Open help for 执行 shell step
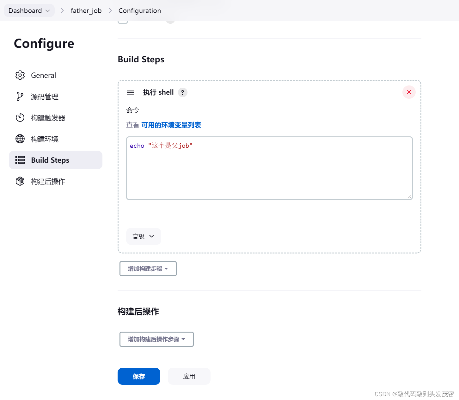459x400 pixels. 183,92
